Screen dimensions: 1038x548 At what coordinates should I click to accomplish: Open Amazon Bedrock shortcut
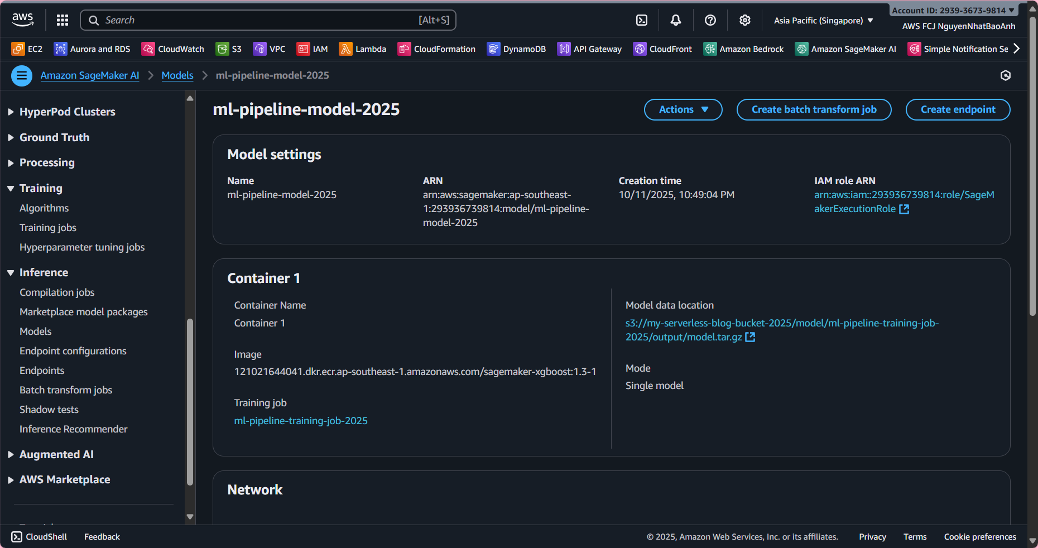743,49
